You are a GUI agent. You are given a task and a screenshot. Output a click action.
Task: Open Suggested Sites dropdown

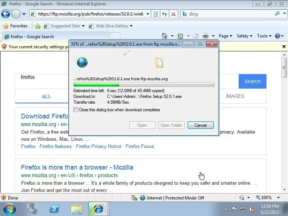pyautogui.click(x=64, y=26)
